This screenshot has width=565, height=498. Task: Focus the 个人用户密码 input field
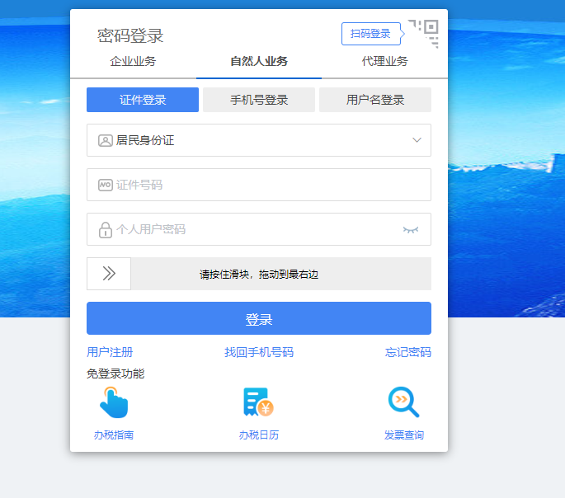[x=259, y=229]
